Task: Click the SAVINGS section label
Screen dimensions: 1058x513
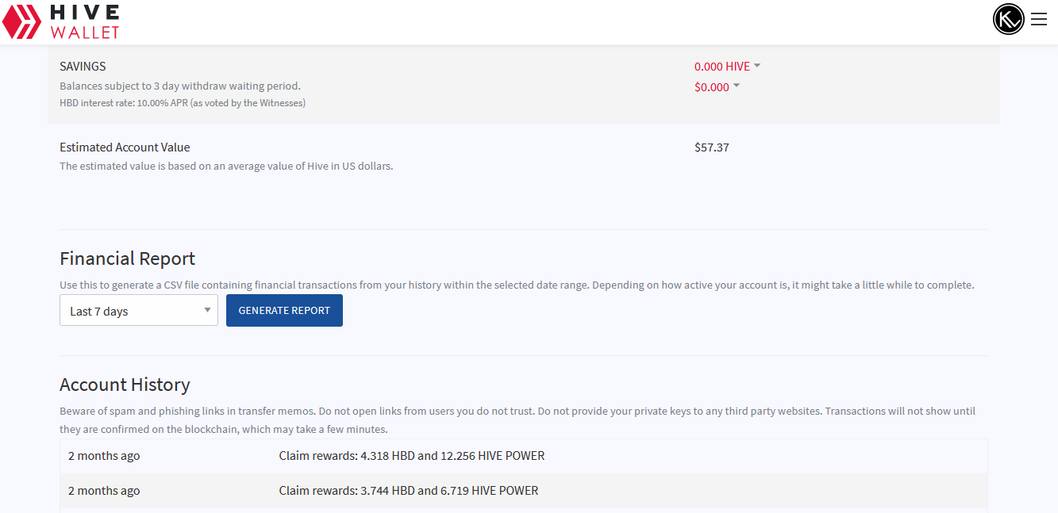Action: click(x=83, y=67)
